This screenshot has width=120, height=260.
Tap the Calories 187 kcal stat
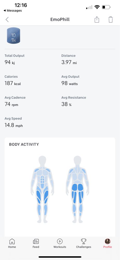tap(13, 80)
